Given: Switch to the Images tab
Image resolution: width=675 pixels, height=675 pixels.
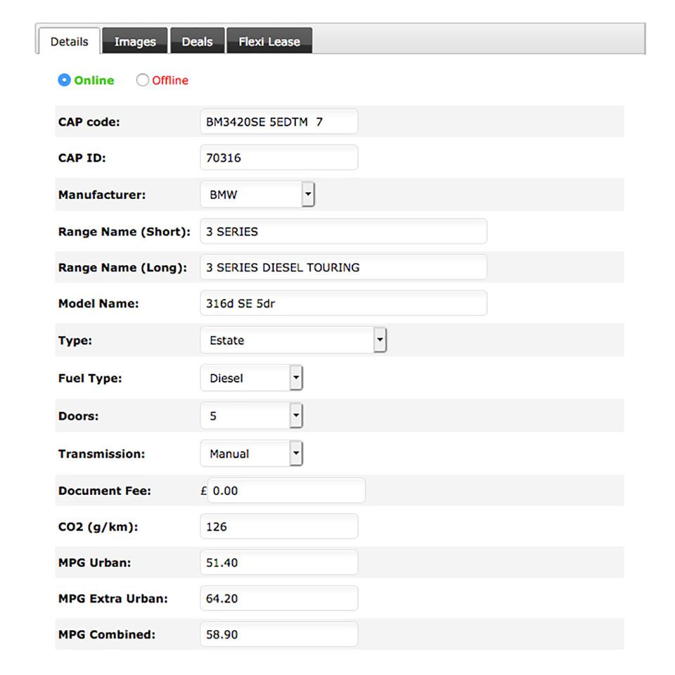Looking at the screenshot, I should click(134, 41).
